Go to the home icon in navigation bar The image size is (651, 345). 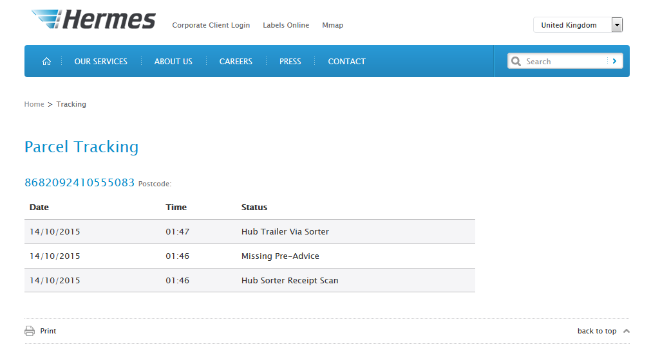pyautogui.click(x=46, y=61)
